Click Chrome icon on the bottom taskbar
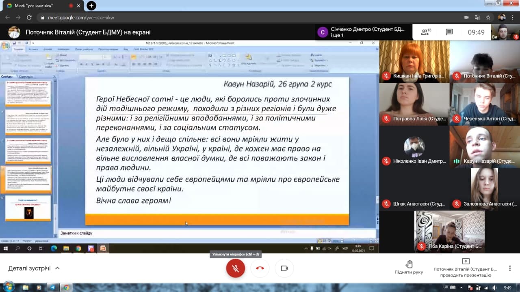The width and height of the screenshot is (520, 292). [x=66, y=288]
